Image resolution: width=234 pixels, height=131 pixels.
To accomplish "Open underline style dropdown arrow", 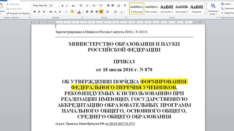I will [47, 12].
